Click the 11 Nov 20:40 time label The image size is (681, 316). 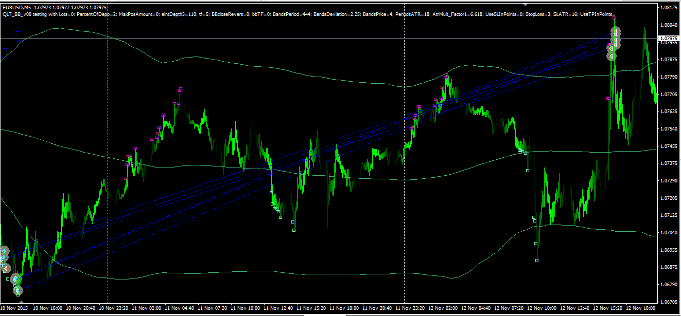378,308
